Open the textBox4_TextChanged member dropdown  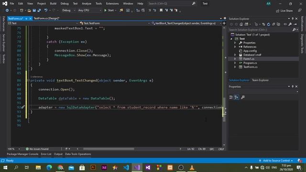[x=186, y=23]
